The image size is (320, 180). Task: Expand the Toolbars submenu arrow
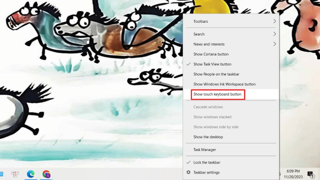(274, 21)
